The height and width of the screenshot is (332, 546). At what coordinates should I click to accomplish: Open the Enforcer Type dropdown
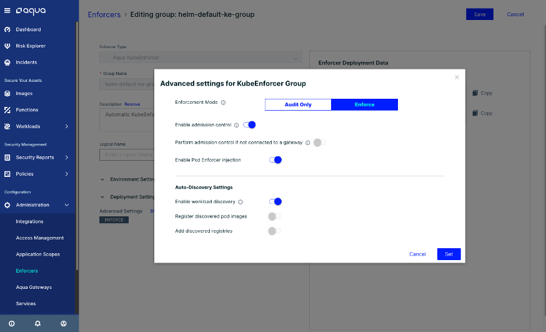click(x=201, y=58)
